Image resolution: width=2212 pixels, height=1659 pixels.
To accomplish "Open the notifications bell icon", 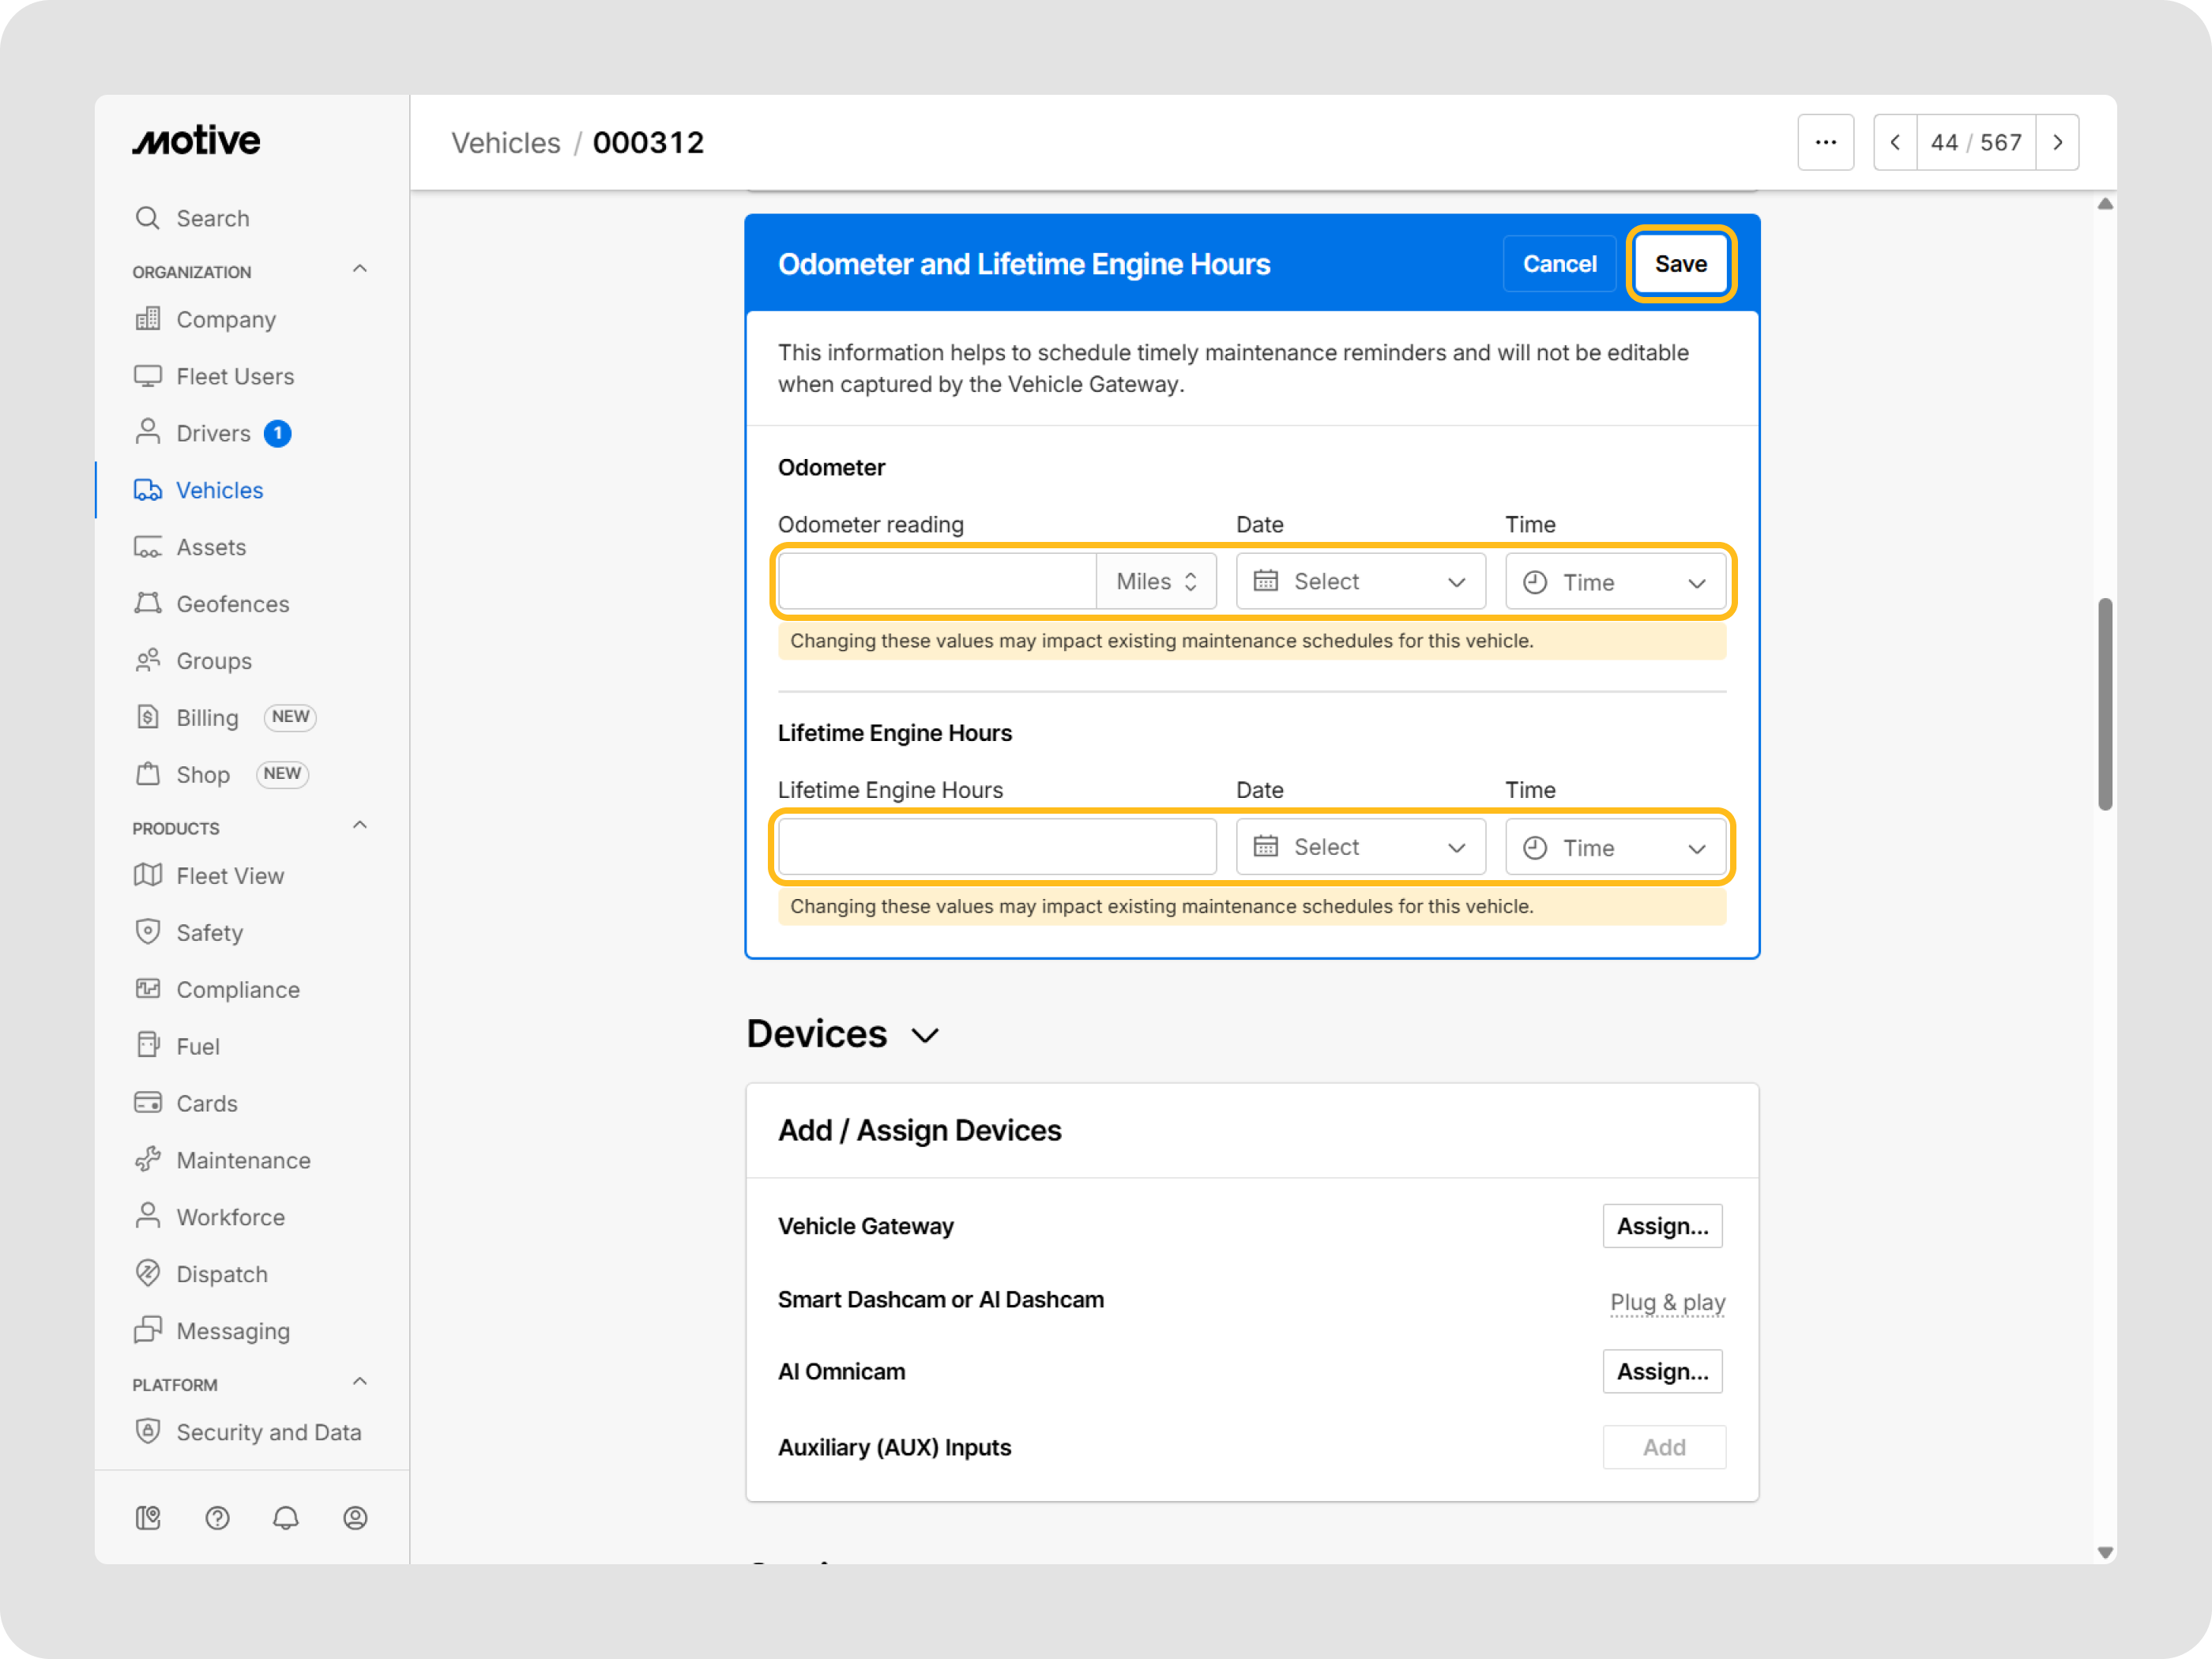I will 286,1518.
